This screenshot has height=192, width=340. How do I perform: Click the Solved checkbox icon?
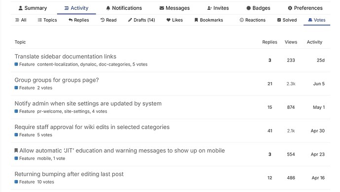click(x=279, y=20)
